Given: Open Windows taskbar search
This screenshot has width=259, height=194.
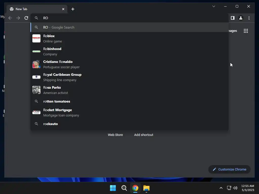Looking at the screenshot, I should tap(124, 188).
